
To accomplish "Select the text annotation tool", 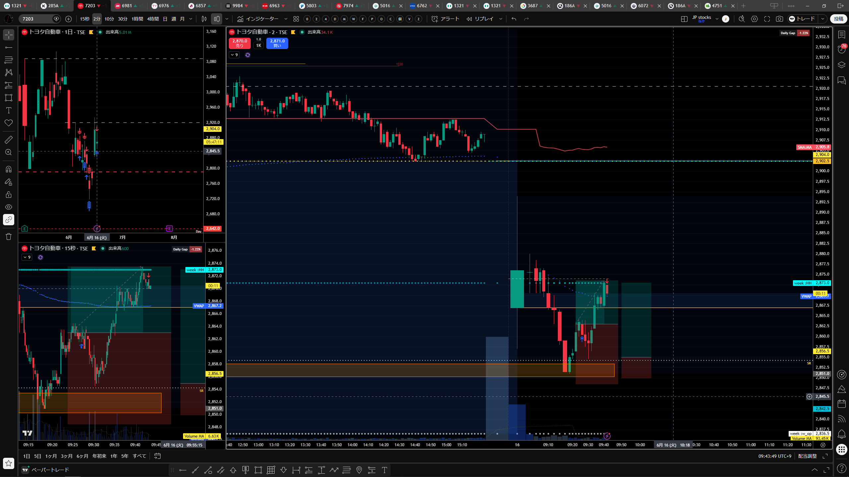I will tap(9, 110).
